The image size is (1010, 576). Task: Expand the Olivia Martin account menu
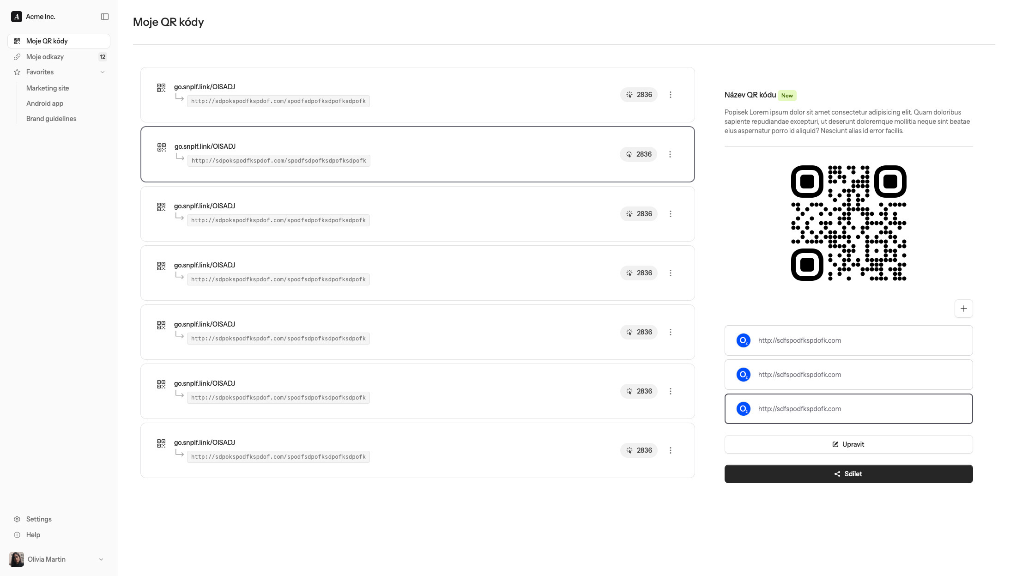click(x=101, y=559)
